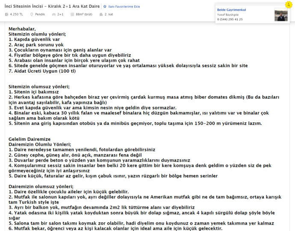
Task: Click the area grid icon beside 88m²
Action: click(x=72, y=14)
